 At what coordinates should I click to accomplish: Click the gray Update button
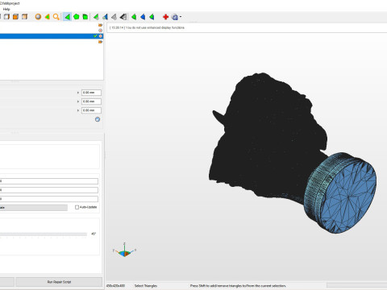coord(34,208)
